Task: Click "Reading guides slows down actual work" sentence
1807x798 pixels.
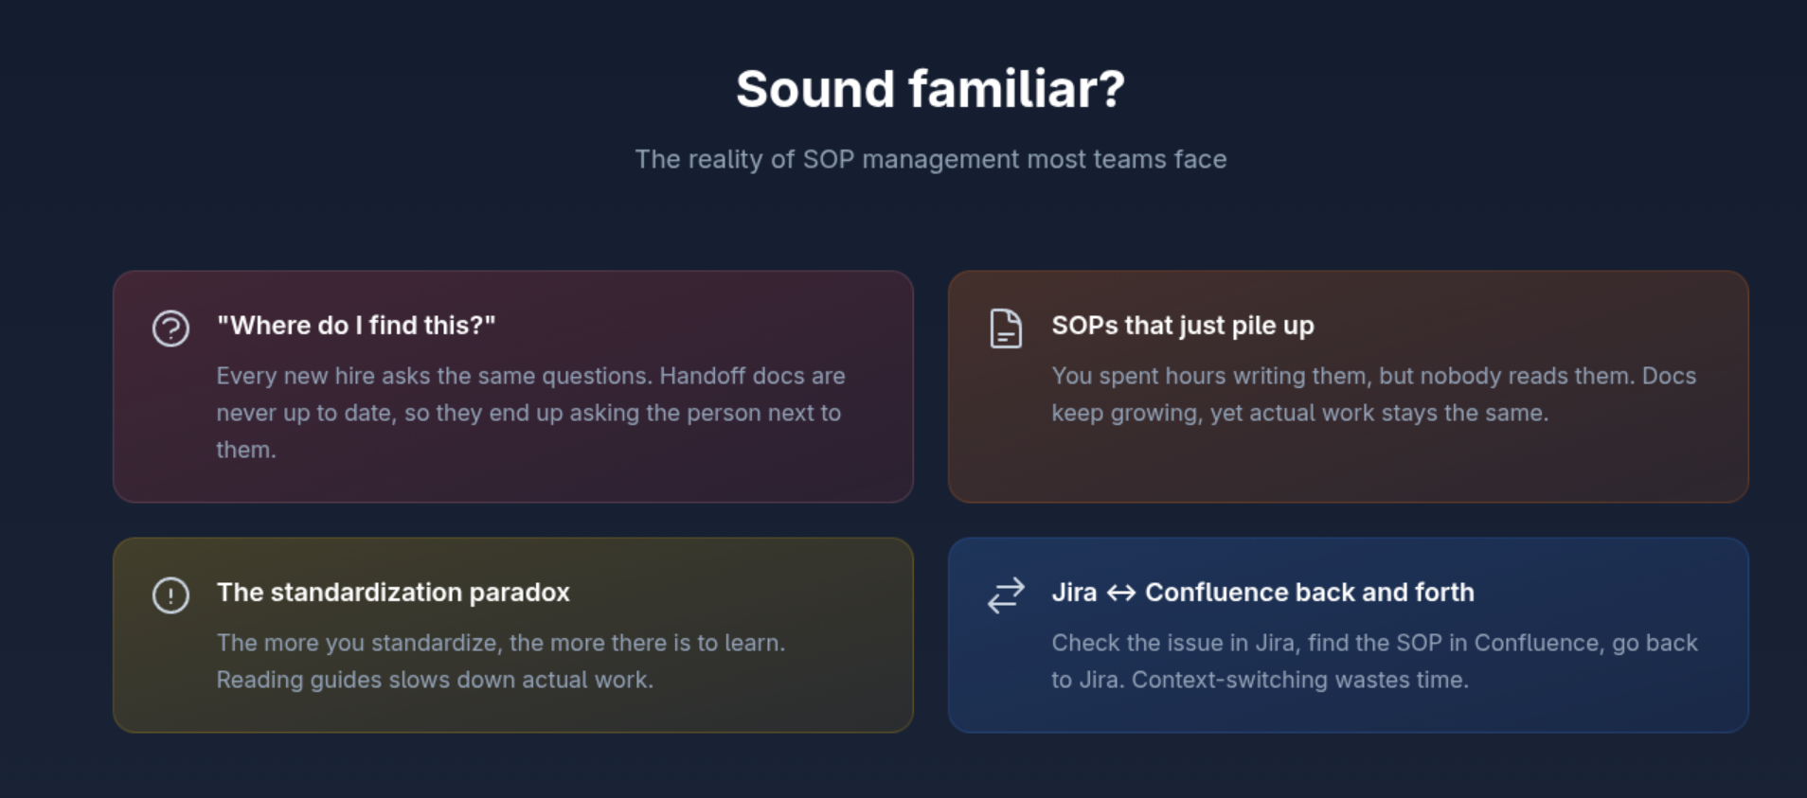Action: point(435,680)
